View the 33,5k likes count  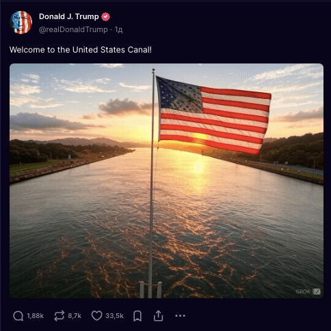point(114,316)
